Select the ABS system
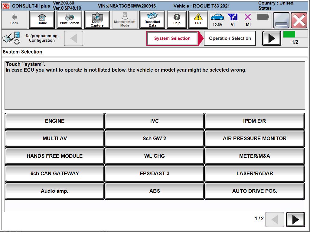The width and height of the screenshot is (310, 232). 155,191
